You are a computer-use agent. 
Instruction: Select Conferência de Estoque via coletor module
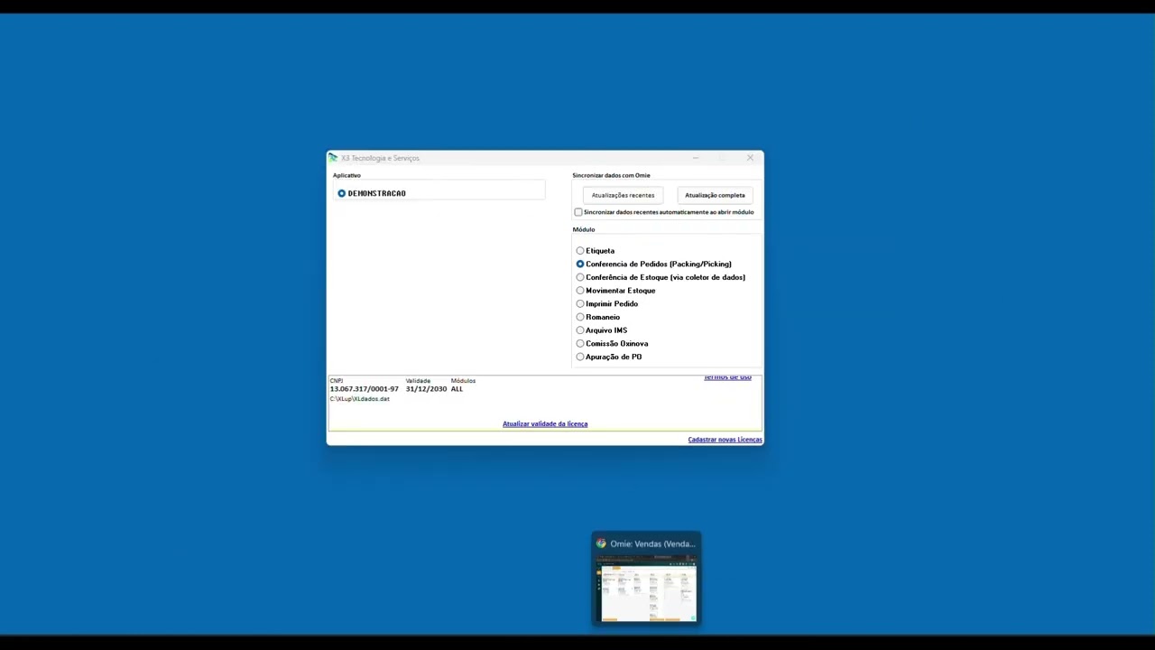pos(580,277)
